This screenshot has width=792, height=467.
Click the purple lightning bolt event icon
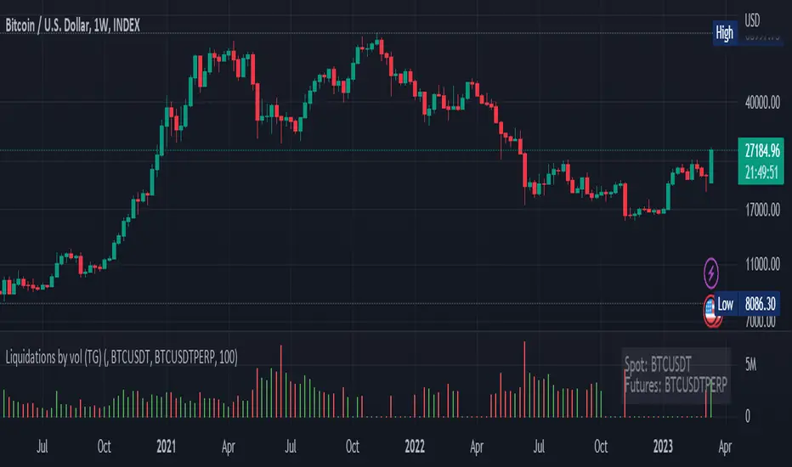(711, 273)
